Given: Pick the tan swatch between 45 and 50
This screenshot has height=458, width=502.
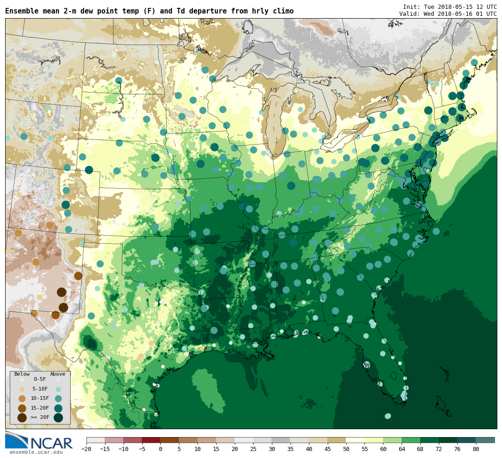Looking at the screenshot, I should pos(337,440).
